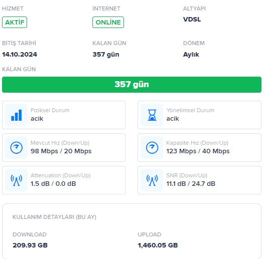Viewport: 270px width, 259px height.
Task: Click the 209.93 GB download usage value
Action: tap(30, 245)
